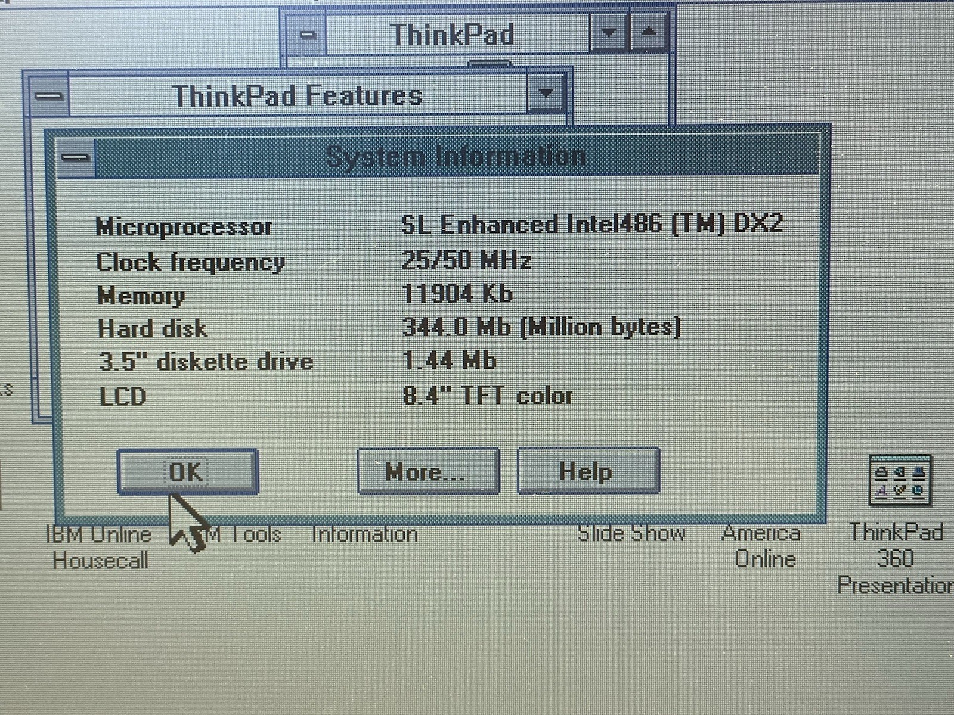Click the 8.4" TFT color value
Screen dimensions: 954x715
(488, 395)
